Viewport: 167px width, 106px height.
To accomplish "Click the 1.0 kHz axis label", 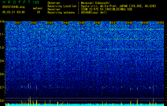I will pyautogui.click(x=2, y=48).
